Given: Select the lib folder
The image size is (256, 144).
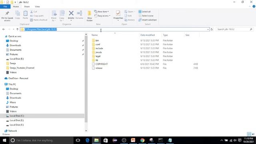Looking at the screenshot, I should 97,60.
